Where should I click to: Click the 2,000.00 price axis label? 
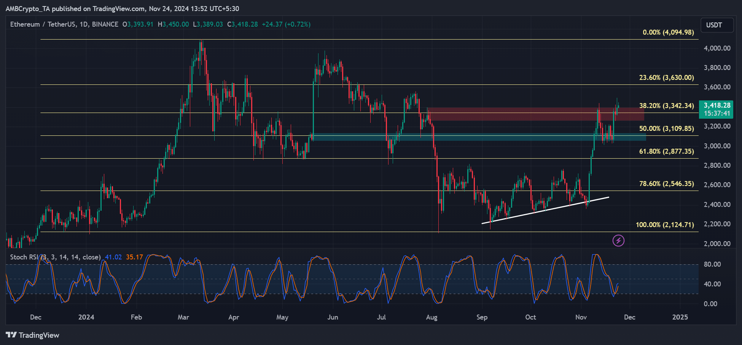(x=717, y=244)
